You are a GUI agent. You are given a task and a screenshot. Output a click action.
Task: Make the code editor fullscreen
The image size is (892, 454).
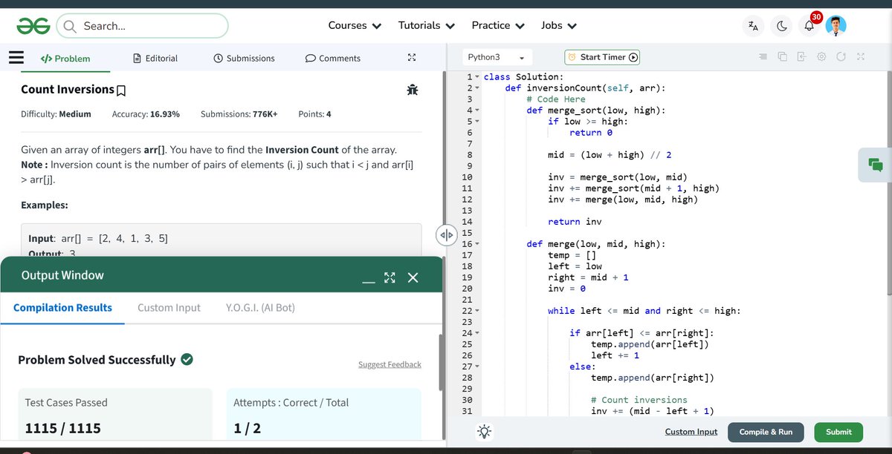click(860, 57)
